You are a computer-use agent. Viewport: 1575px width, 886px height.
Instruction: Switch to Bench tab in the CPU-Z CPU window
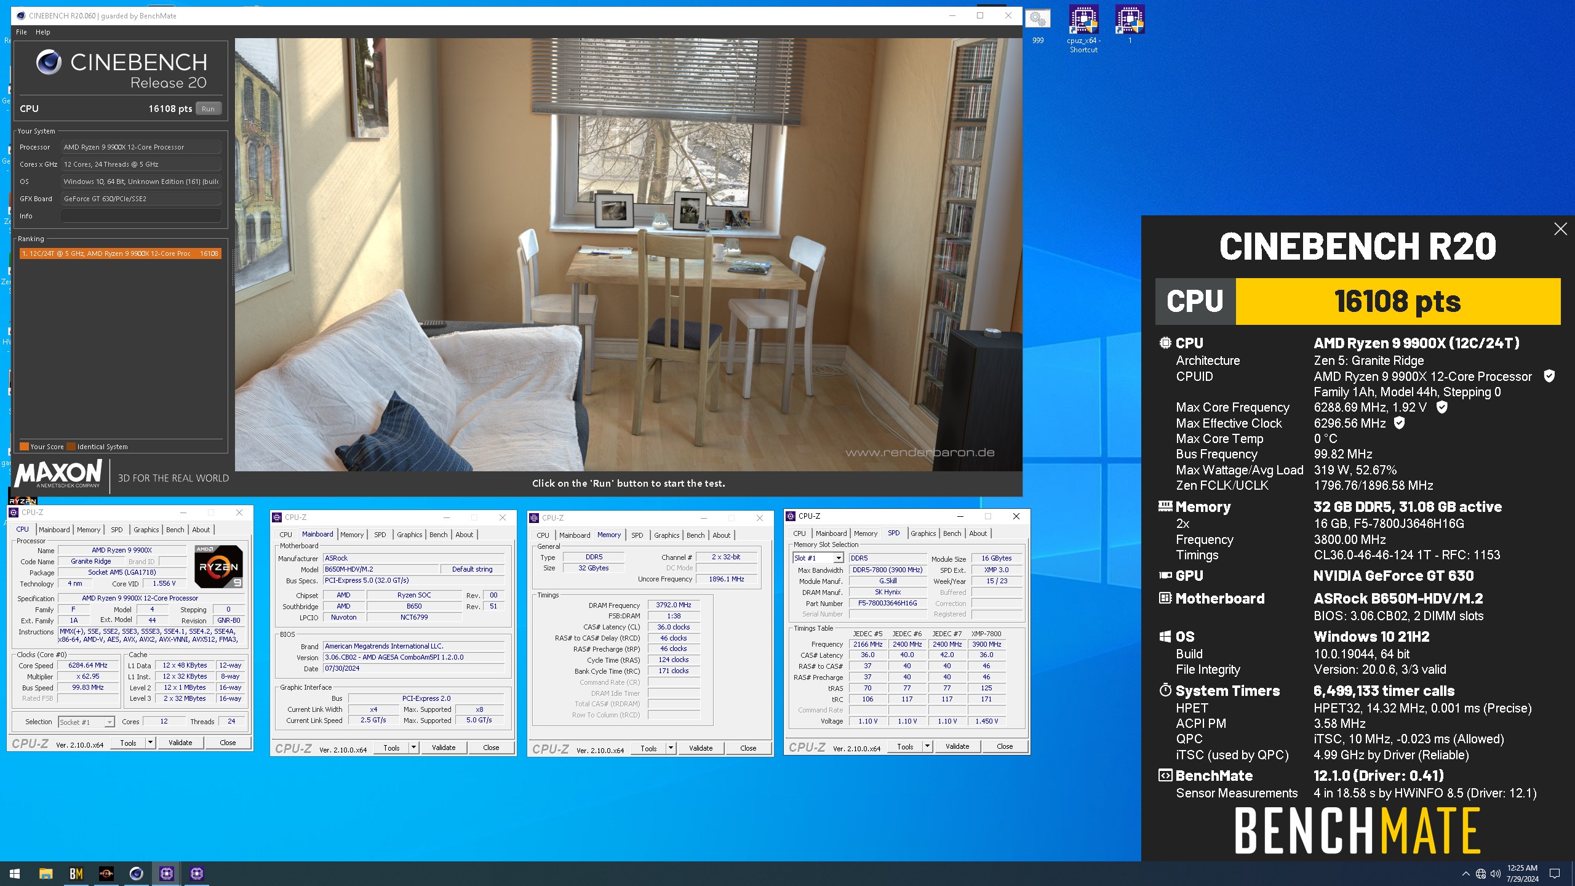coord(175,529)
